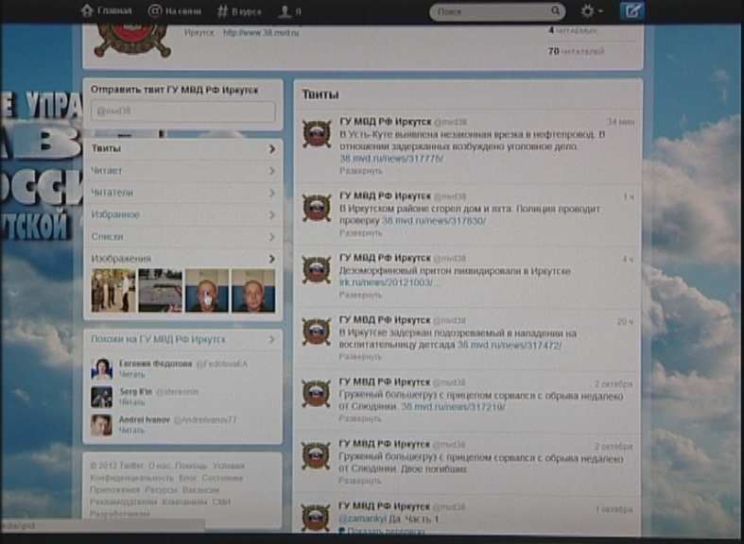Open О нас footer link

[160, 466]
